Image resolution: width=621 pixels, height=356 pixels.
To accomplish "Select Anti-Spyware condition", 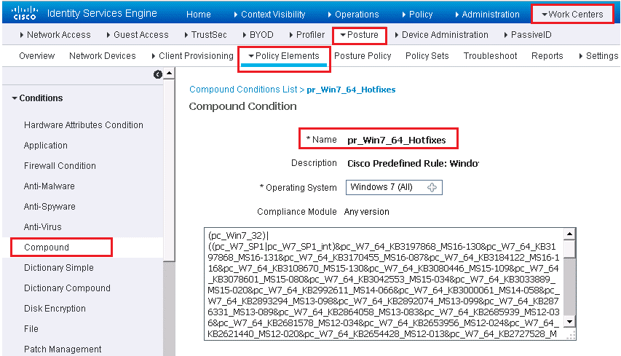I will 50,206.
